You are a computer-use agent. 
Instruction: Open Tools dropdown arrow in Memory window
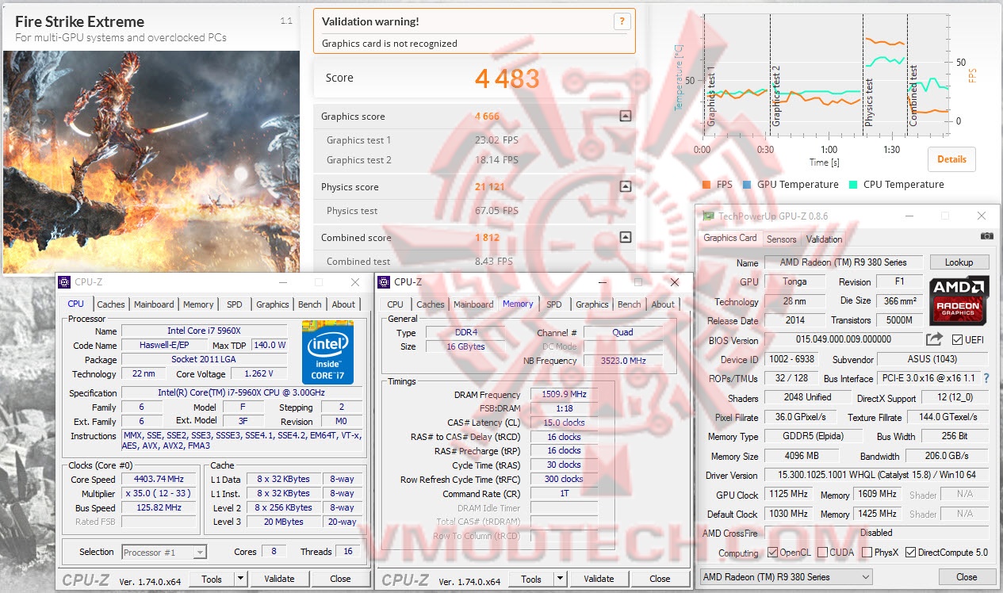[560, 579]
